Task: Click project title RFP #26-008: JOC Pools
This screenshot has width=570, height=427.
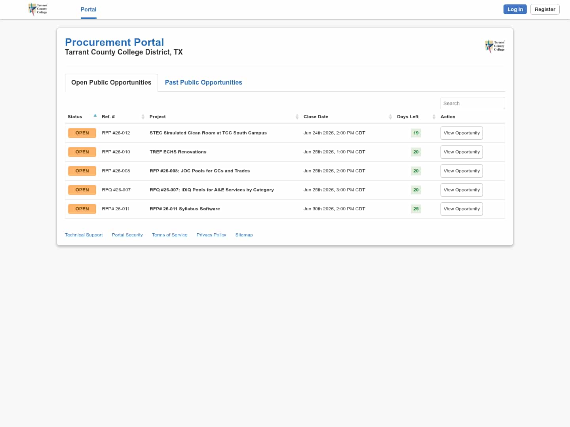Action: [200, 171]
